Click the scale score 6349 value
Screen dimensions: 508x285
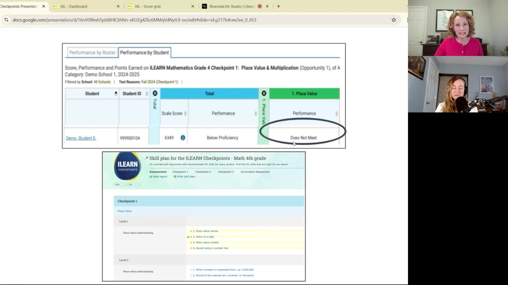click(x=169, y=138)
